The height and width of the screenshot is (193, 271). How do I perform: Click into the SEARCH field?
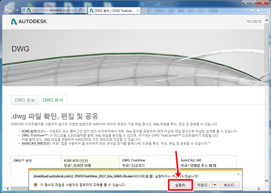[255, 21]
